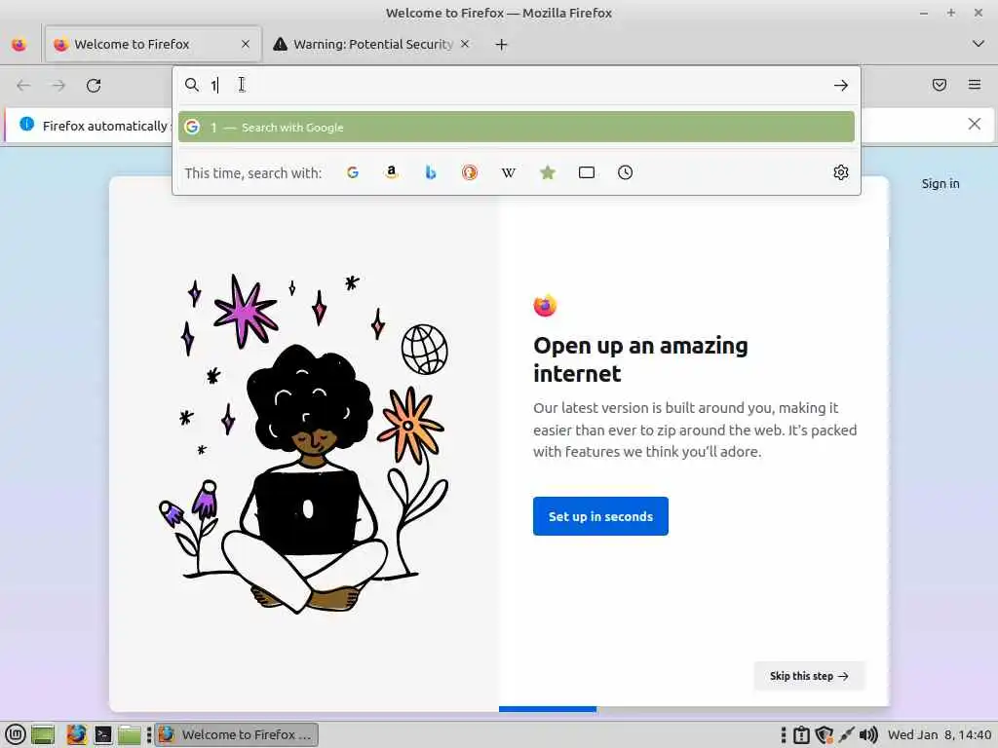
Task: Open Save to Pocket icon
Action: pos(940,85)
